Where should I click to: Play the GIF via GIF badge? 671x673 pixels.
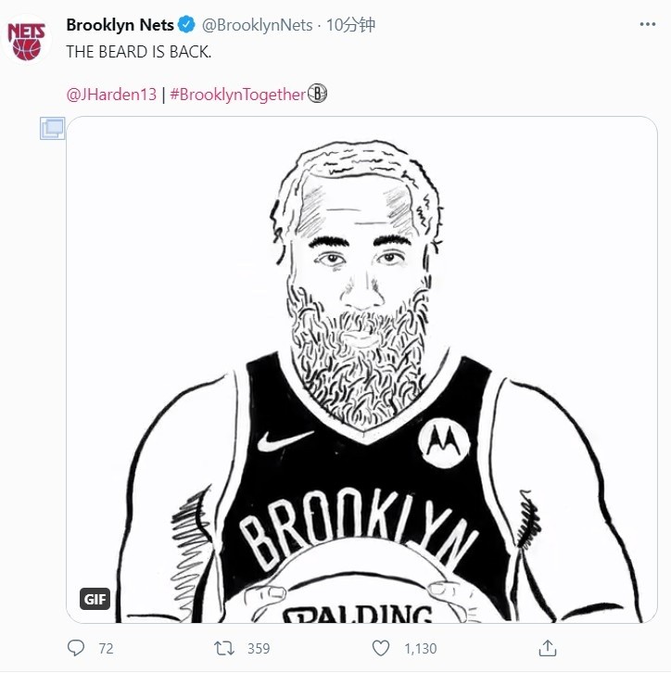95,599
